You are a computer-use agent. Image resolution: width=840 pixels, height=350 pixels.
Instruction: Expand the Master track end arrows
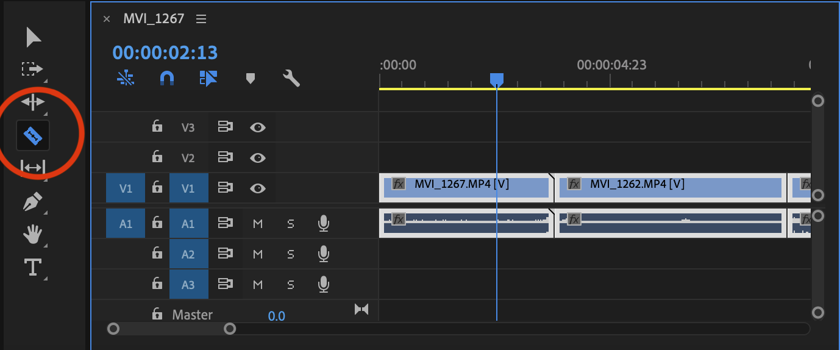point(361,310)
